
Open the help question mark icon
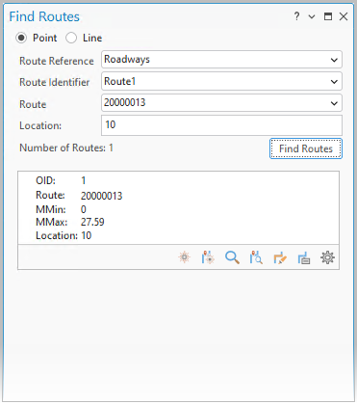tap(297, 16)
